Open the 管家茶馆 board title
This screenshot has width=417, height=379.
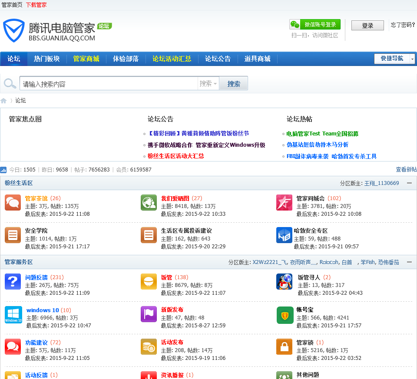click(x=36, y=198)
